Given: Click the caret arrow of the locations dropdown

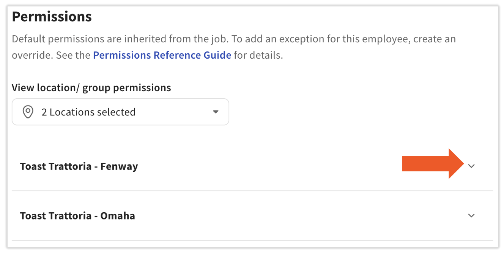Looking at the screenshot, I should (216, 112).
